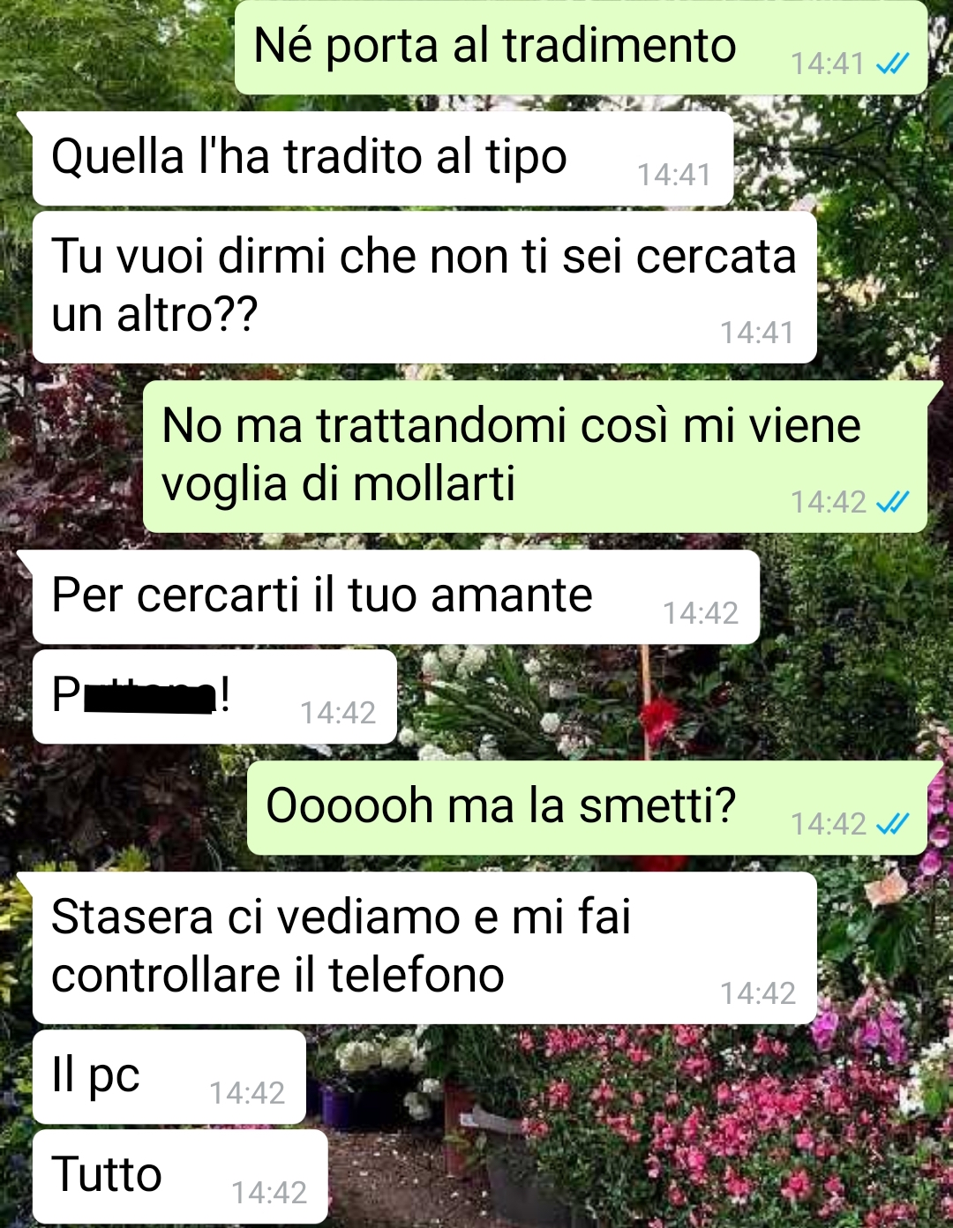Tap the 14:42 timestamp on 'controllare il telefono' message
Viewport: 953px width, 1228px height.
click(x=758, y=993)
